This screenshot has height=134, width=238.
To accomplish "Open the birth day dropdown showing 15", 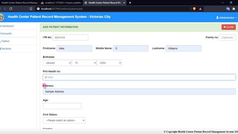I will tap(84, 63).
